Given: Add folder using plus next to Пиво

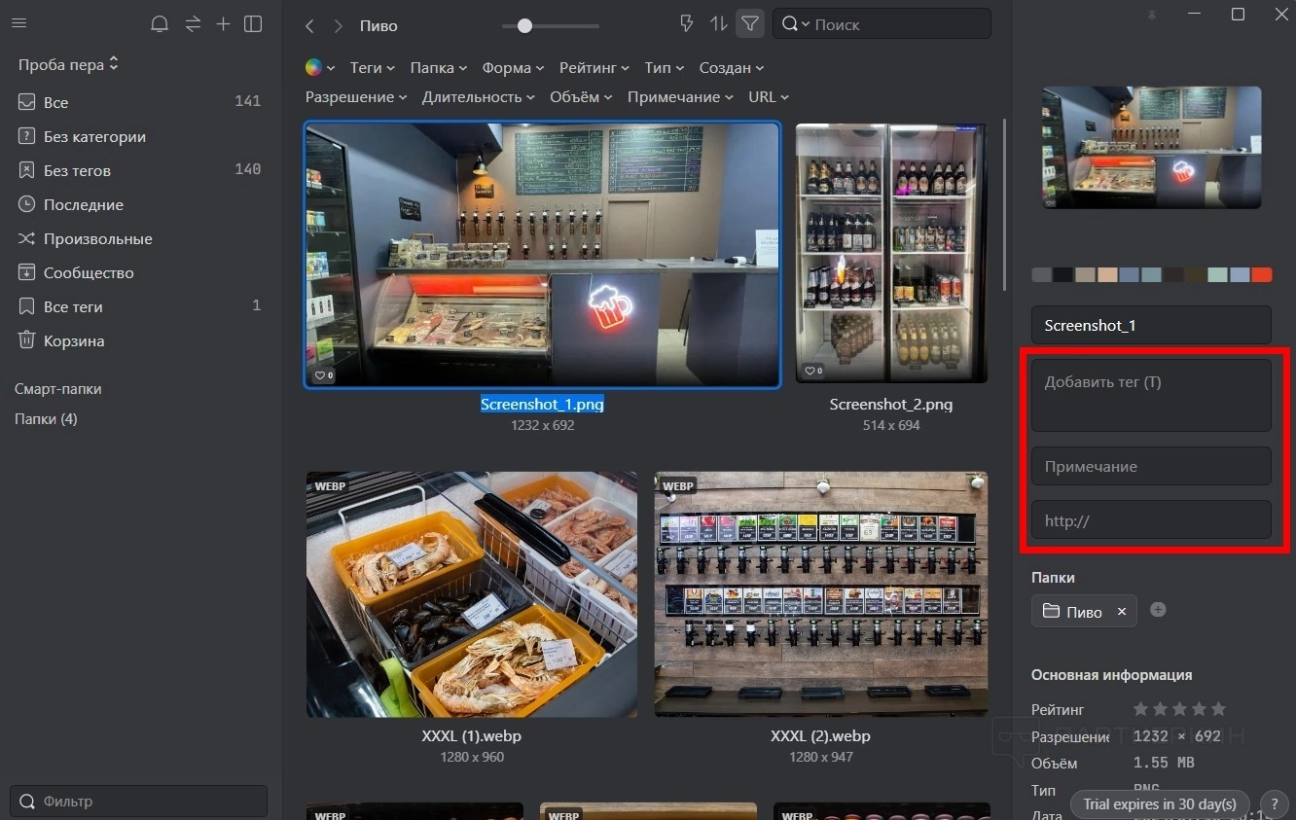Looking at the screenshot, I should (x=1158, y=610).
